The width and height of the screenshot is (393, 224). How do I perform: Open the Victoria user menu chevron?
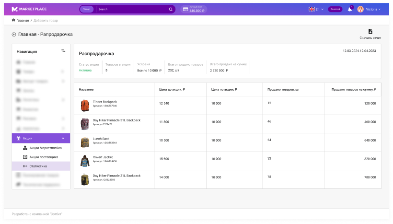(x=380, y=9)
